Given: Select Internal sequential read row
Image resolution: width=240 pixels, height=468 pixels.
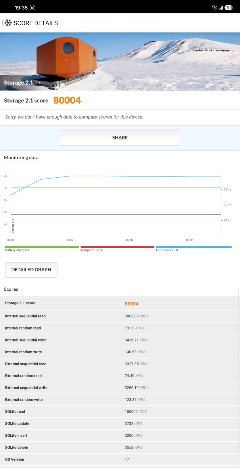Looking at the screenshot, I should (x=120, y=316).
